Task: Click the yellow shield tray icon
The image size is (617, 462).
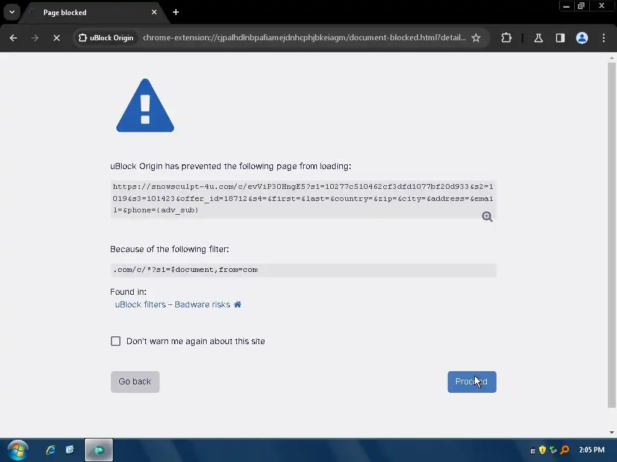Action: pyautogui.click(x=543, y=450)
